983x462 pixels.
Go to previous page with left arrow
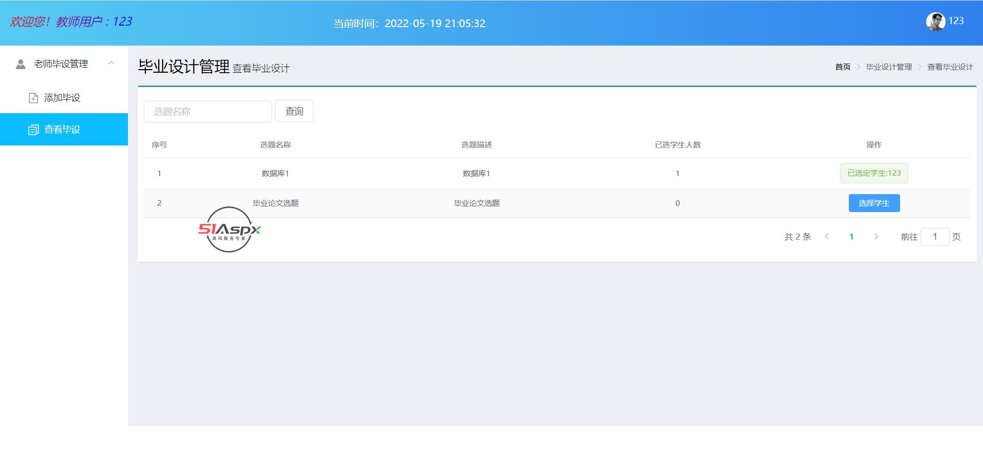827,237
